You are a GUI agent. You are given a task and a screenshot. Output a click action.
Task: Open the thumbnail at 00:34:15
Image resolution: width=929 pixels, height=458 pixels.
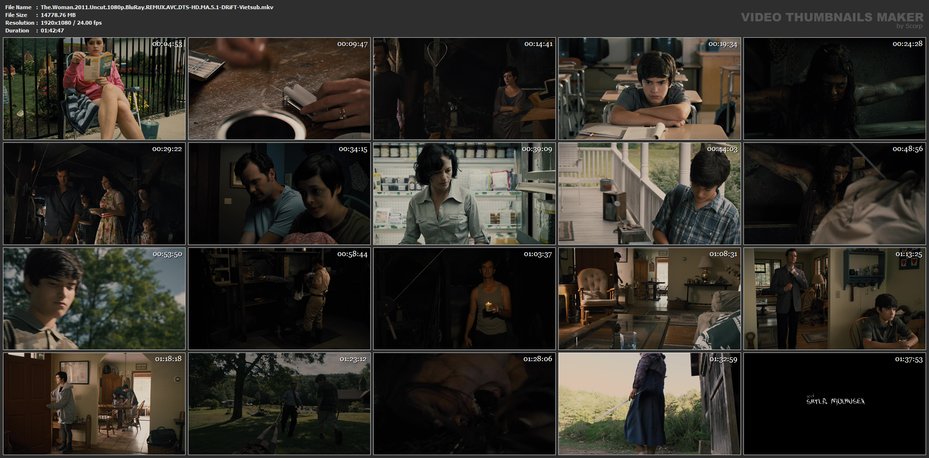coord(279,194)
